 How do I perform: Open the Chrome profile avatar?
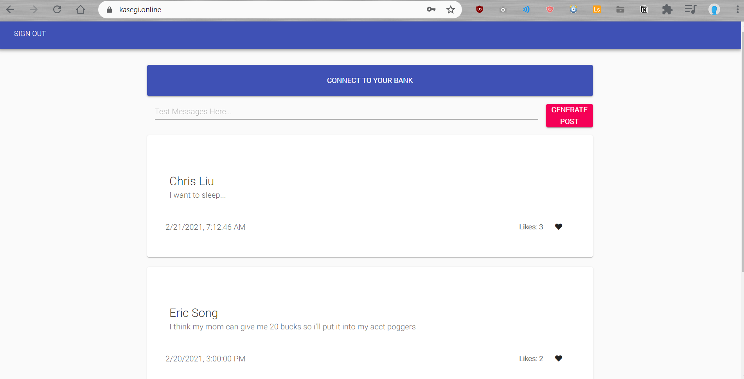coord(714,9)
